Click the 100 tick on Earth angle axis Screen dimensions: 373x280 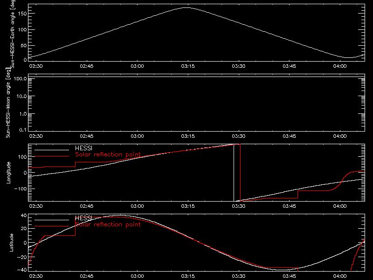22,30
